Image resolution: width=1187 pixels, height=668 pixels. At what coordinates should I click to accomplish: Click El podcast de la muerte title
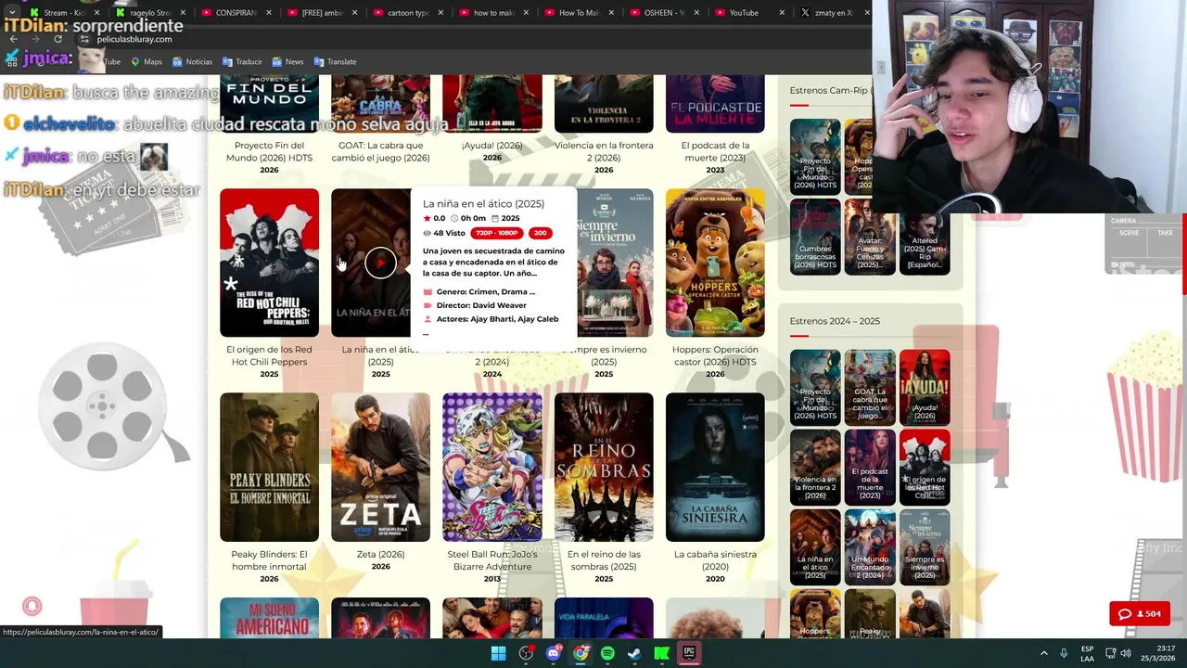[715, 151]
